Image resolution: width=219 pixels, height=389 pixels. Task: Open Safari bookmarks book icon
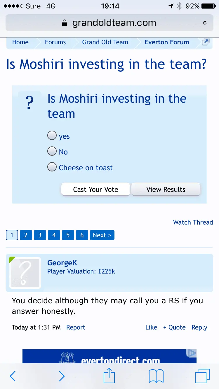click(x=156, y=376)
